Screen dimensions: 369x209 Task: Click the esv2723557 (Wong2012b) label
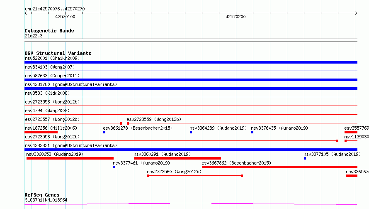point(52,119)
